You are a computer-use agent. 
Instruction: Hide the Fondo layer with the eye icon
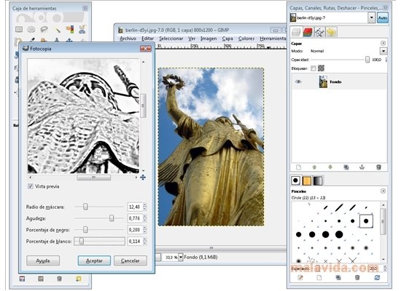298,81
